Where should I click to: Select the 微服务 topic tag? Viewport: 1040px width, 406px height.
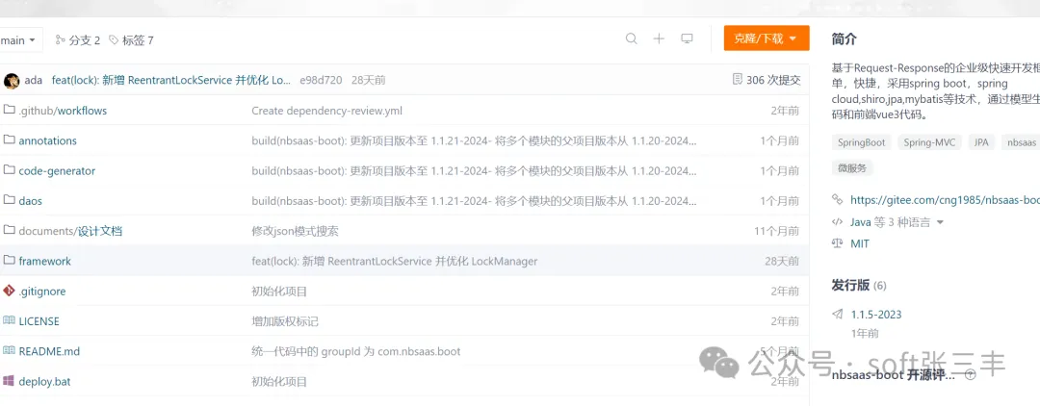point(852,167)
